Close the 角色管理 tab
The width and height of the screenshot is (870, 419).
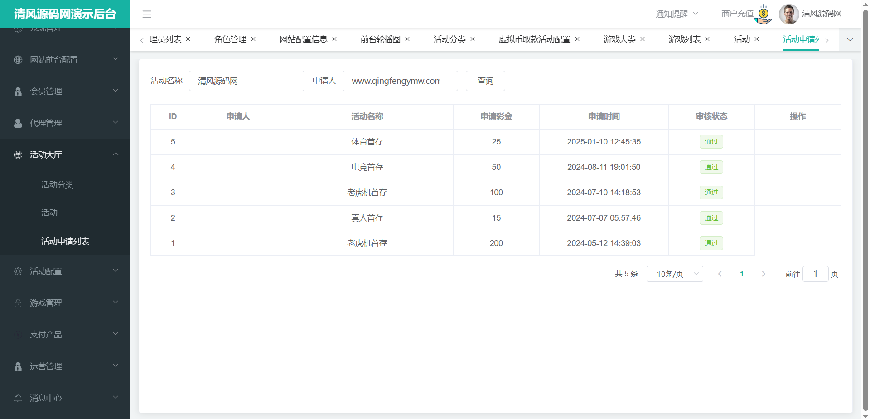pyautogui.click(x=253, y=39)
